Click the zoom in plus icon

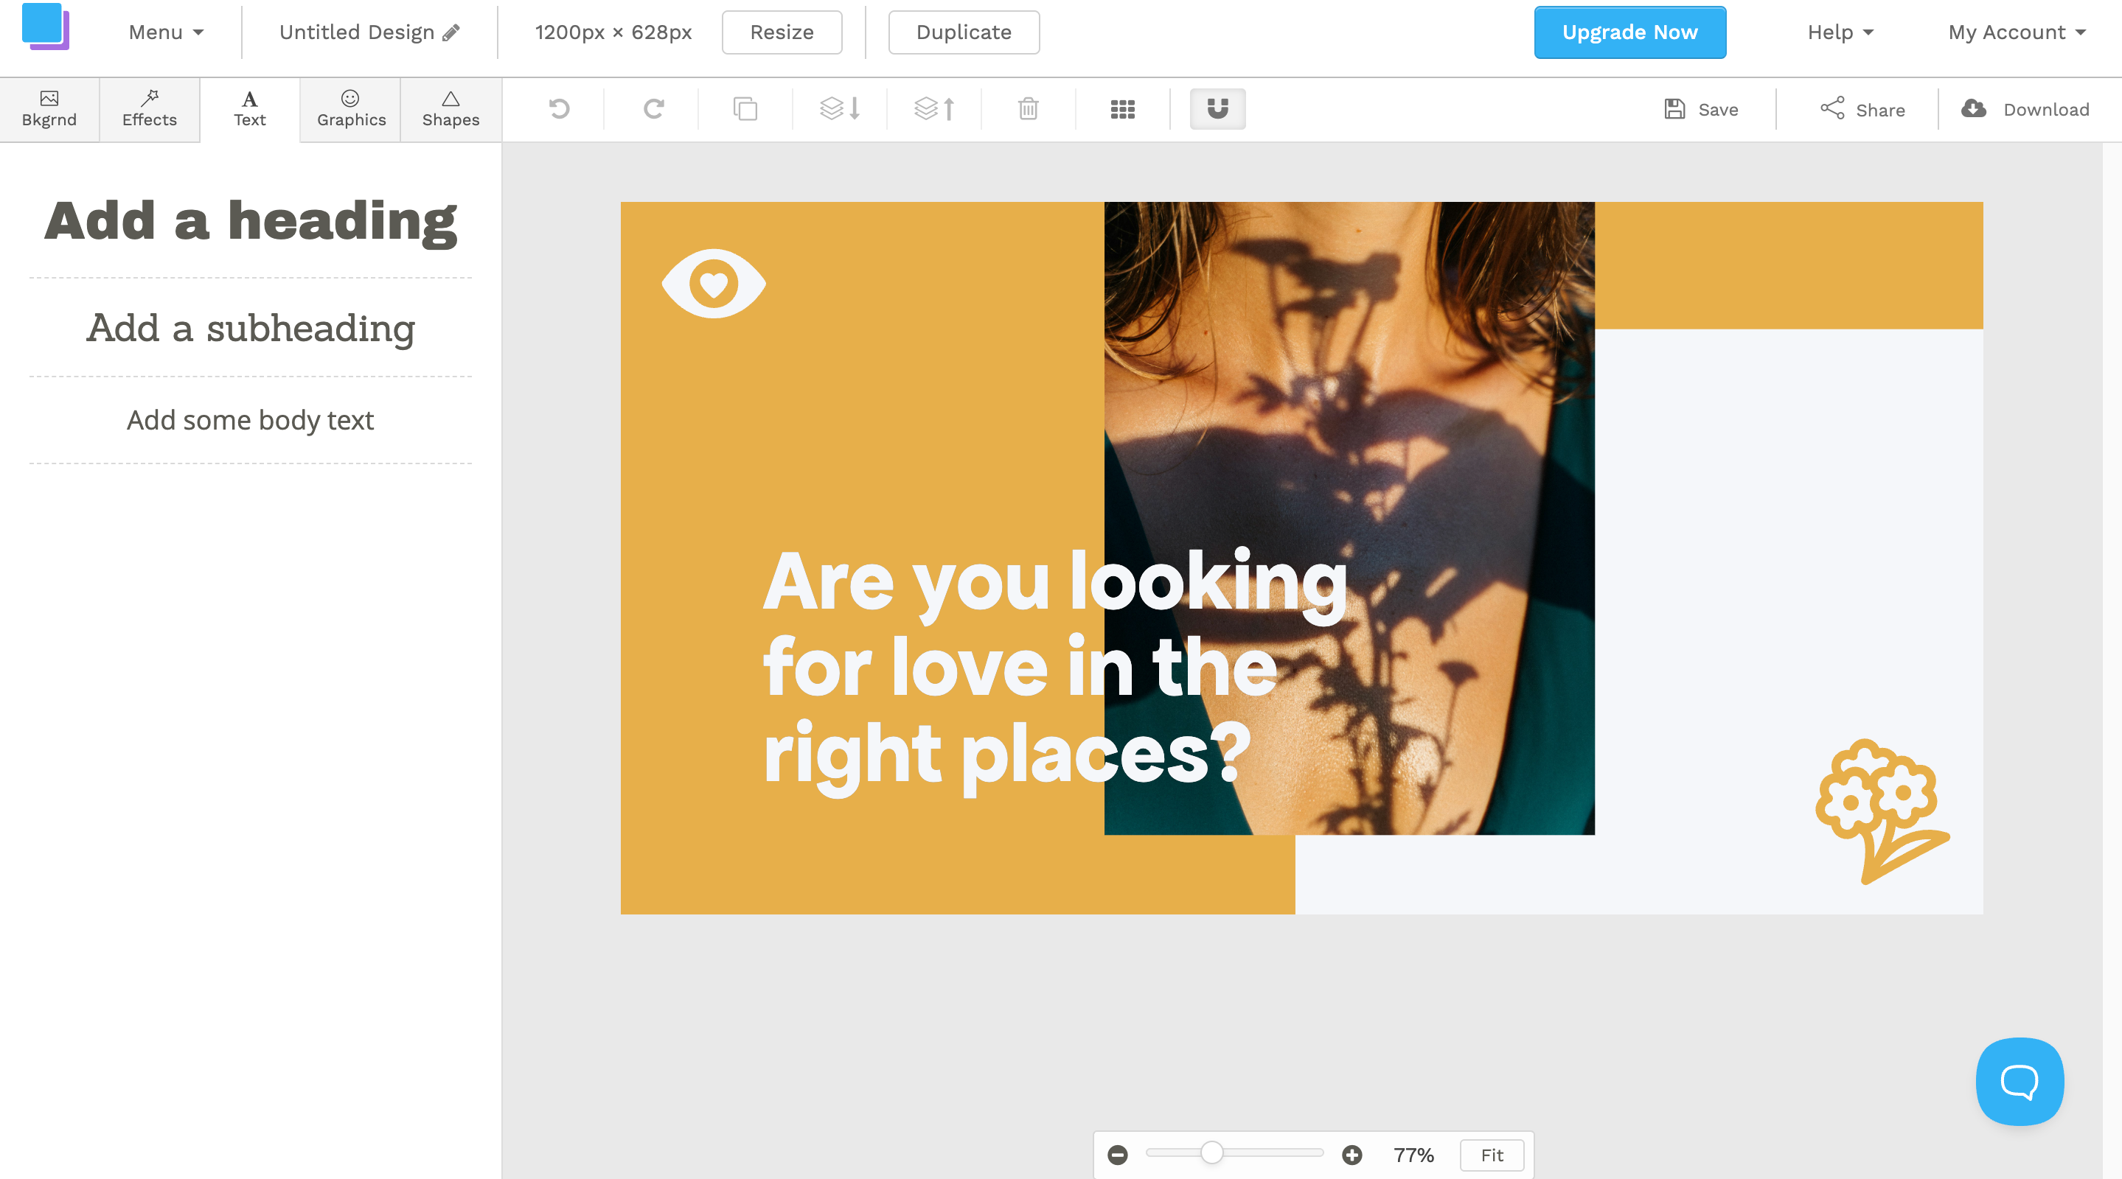click(1352, 1155)
